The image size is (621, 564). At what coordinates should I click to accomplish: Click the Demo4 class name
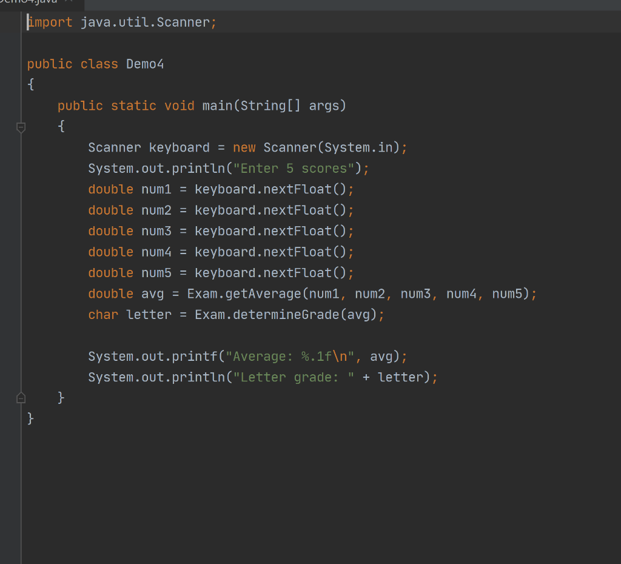(144, 64)
